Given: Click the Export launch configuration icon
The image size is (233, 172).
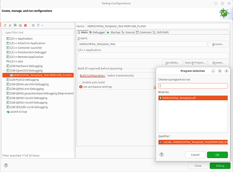Looking at the screenshot, I should click(15, 25).
